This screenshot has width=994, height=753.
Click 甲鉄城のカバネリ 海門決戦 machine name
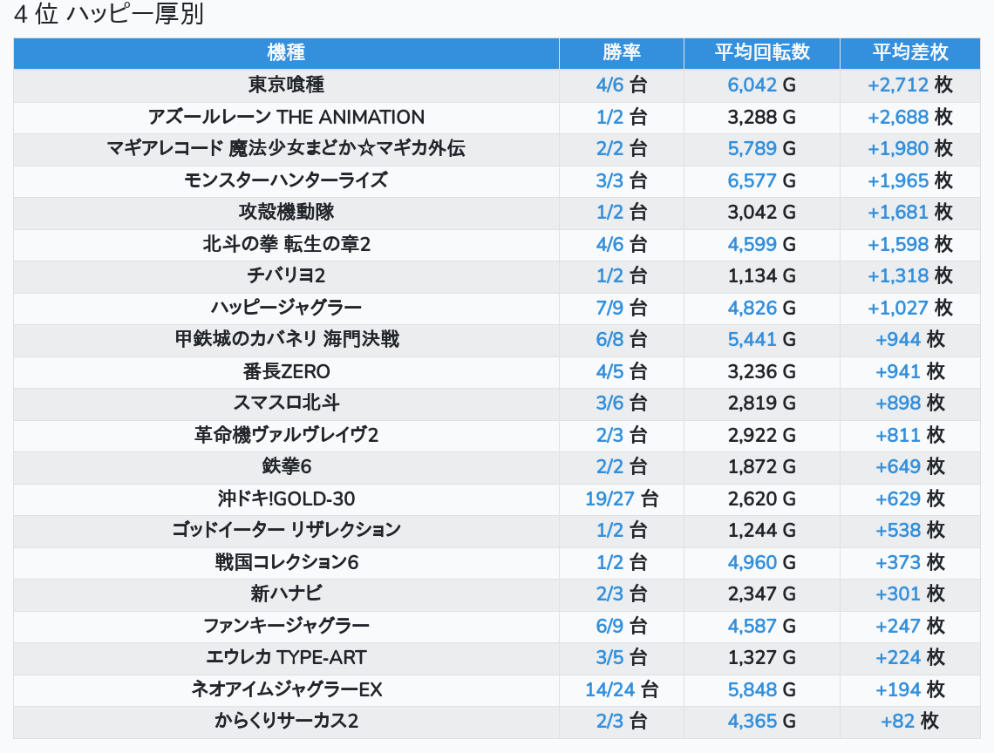286,339
